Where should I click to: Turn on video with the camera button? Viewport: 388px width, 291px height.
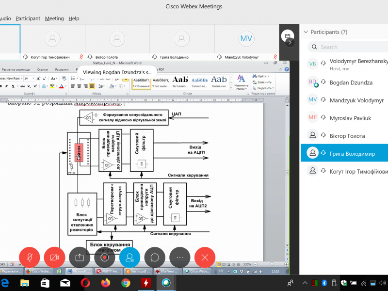click(x=54, y=257)
